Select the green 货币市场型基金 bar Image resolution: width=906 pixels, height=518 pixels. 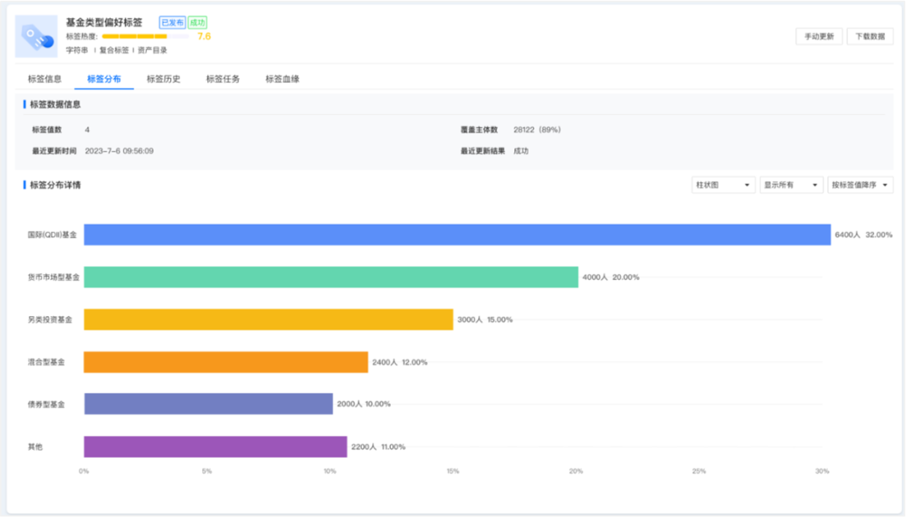point(331,277)
